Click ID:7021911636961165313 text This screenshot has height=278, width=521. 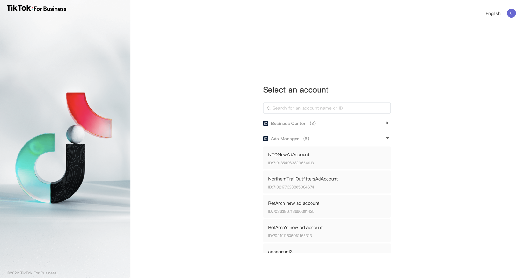coord(290,236)
